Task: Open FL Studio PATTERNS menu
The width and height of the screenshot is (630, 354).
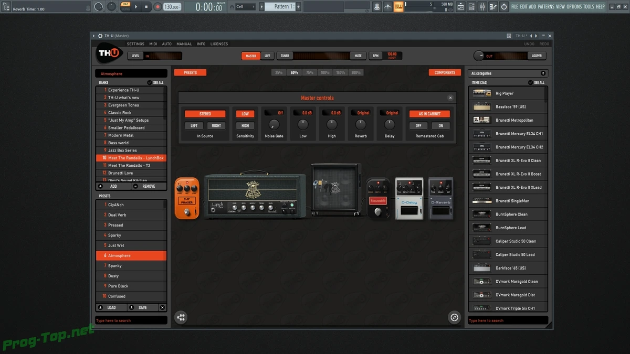Action: point(546,7)
